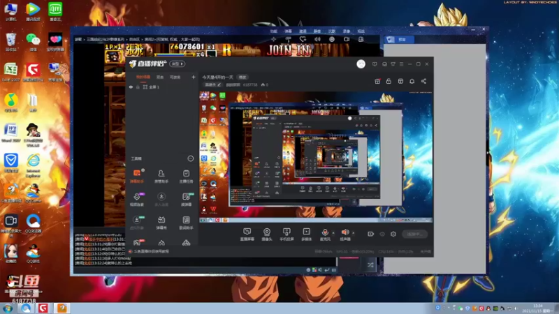This screenshot has width=559, height=314.
Task: Click the shuffle icon at game window bottom
Action: click(x=370, y=265)
